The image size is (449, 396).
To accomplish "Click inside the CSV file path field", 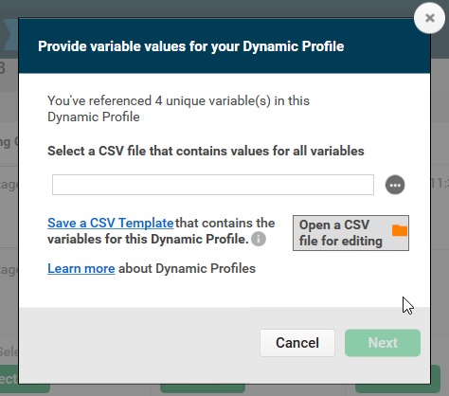I will coord(213,185).
